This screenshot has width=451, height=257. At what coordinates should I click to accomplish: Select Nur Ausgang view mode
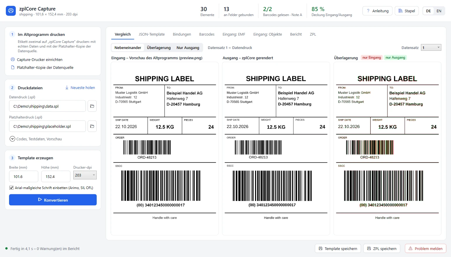click(188, 48)
